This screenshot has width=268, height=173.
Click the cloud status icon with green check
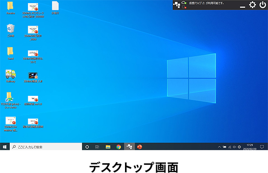(x=184, y=3)
